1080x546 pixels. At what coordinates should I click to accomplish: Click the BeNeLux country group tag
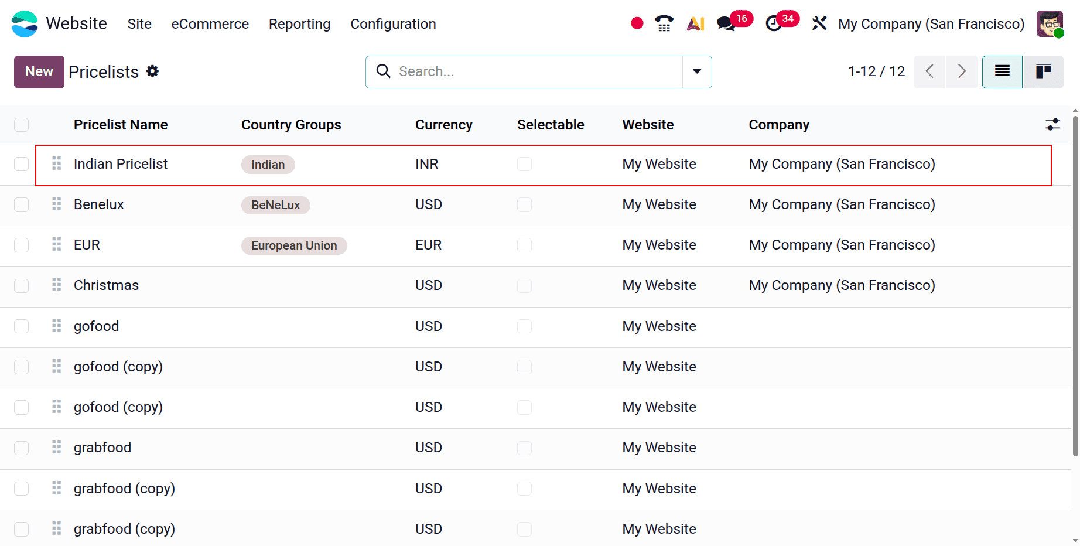pyautogui.click(x=276, y=205)
